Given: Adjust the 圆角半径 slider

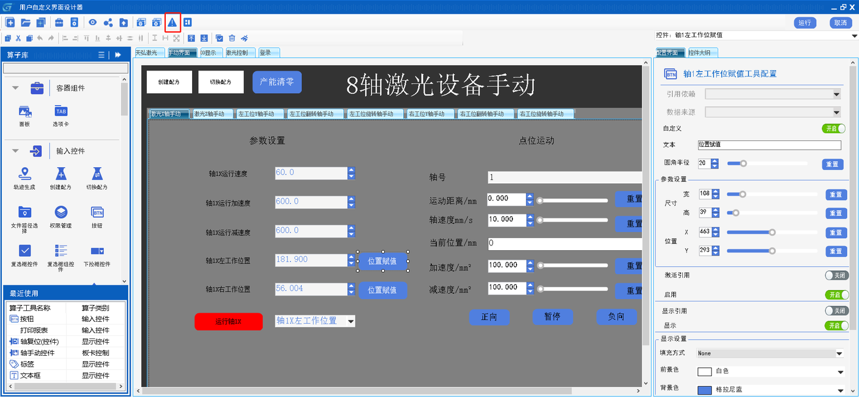Looking at the screenshot, I should (743, 164).
